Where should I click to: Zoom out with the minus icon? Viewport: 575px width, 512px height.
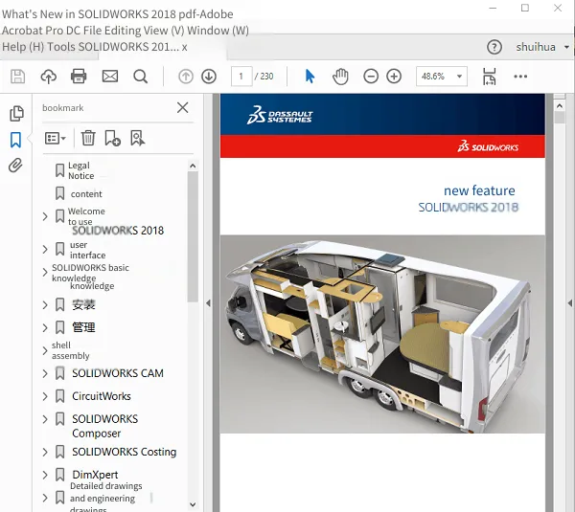pos(371,77)
